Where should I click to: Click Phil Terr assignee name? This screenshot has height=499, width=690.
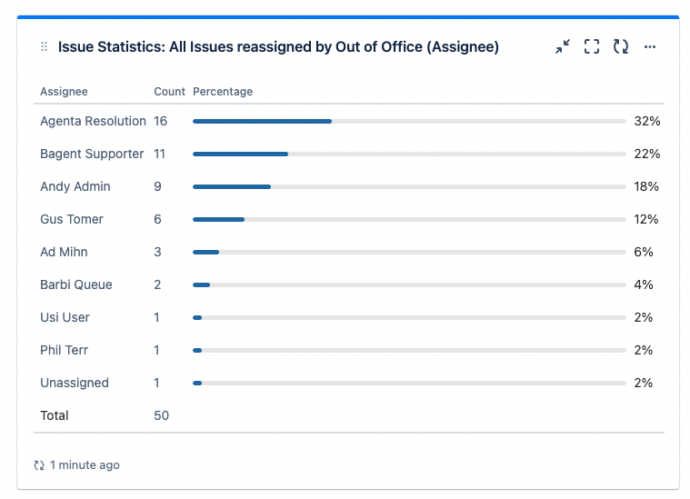[64, 350]
